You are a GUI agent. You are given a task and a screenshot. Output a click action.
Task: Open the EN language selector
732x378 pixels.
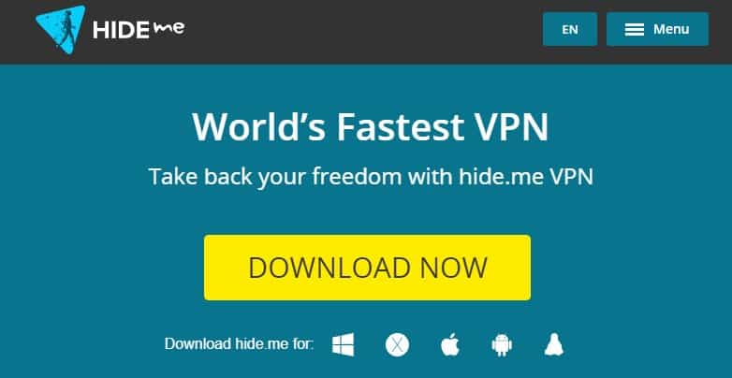point(570,29)
